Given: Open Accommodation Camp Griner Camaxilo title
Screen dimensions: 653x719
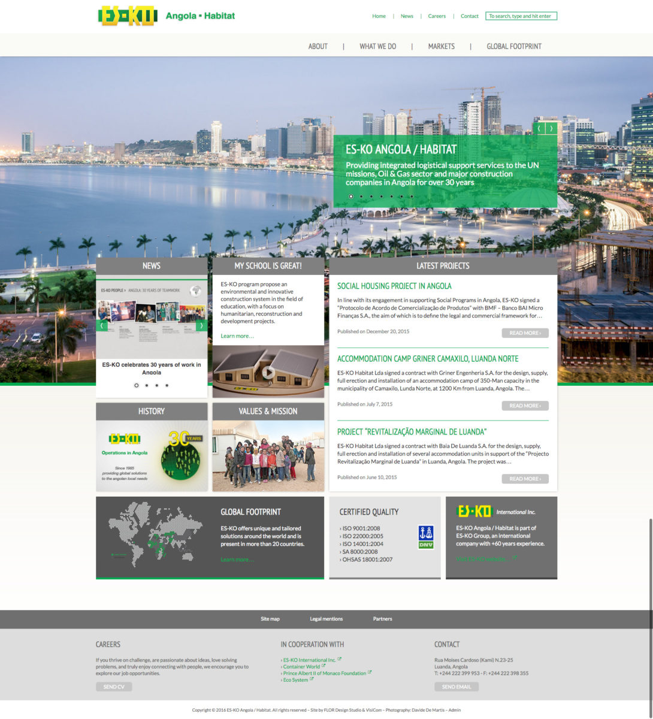Looking at the screenshot, I should coord(428,359).
